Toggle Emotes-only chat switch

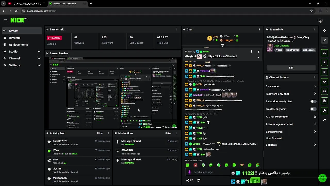[313, 109]
